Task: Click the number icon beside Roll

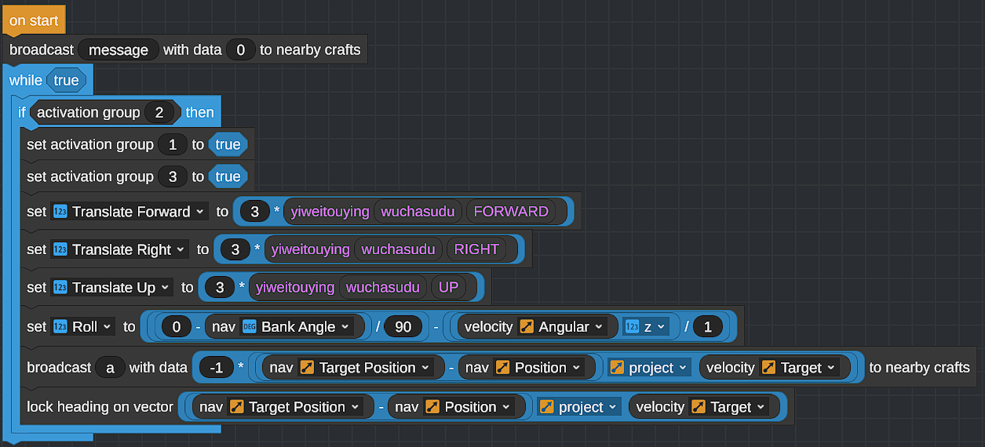Action: (60, 327)
